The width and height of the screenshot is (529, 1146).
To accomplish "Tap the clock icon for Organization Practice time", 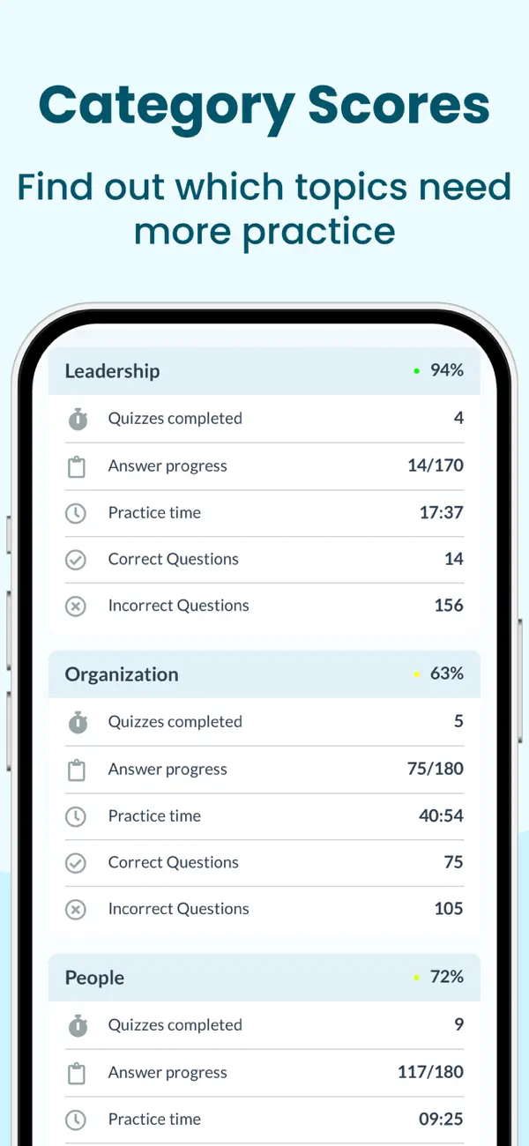I will (x=77, y=816).
